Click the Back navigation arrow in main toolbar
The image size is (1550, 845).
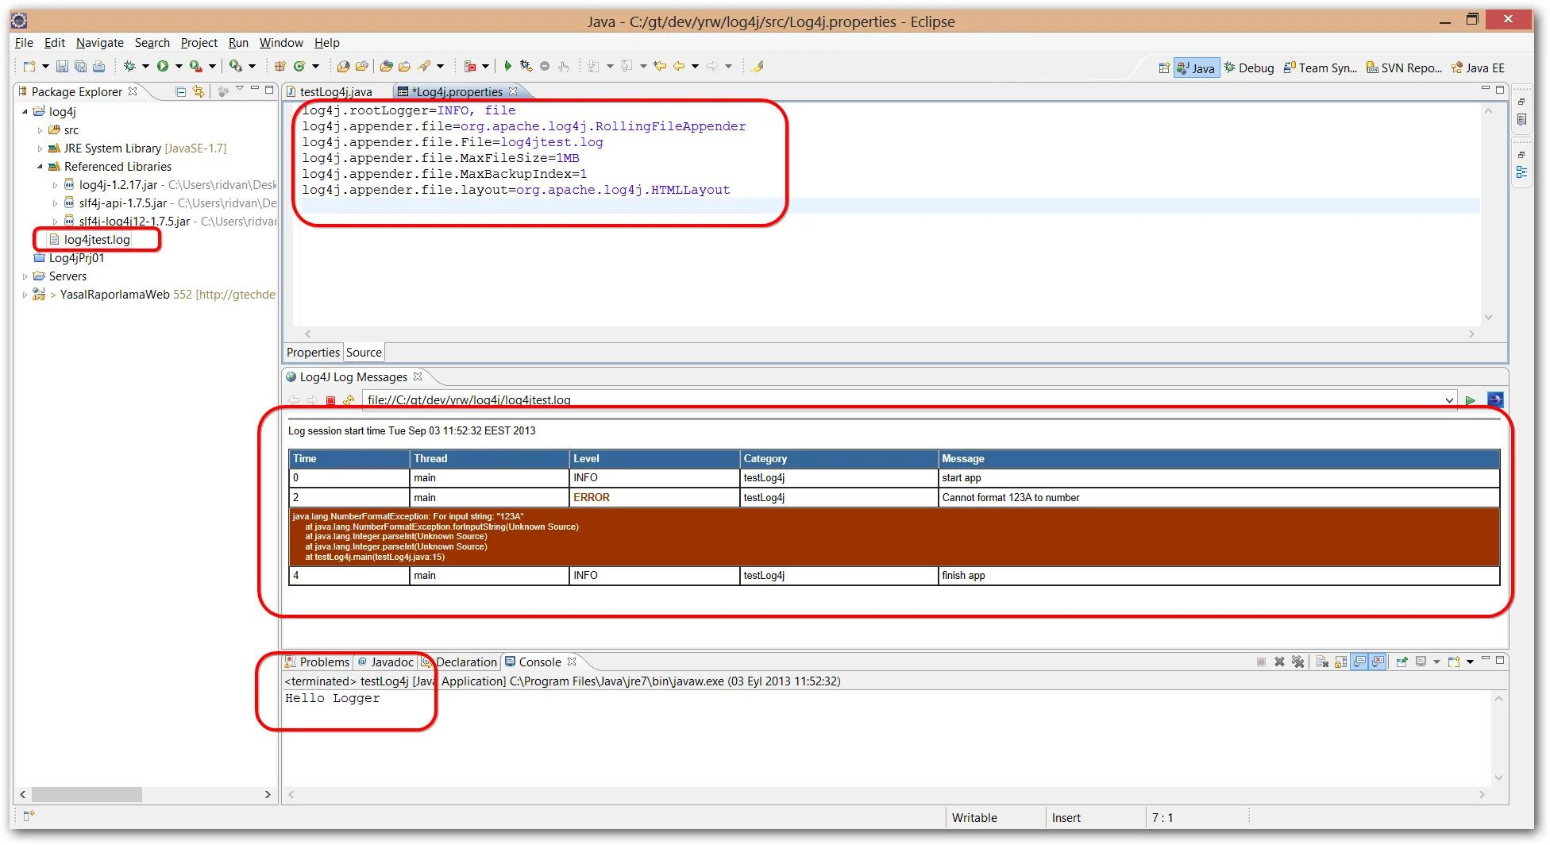679,67
